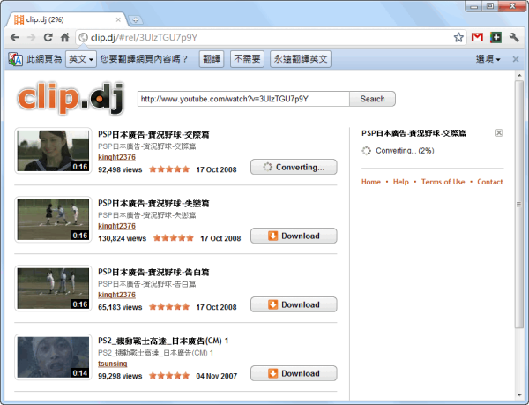Open the 失戀篇 video thumbnail

coord(53,220)
